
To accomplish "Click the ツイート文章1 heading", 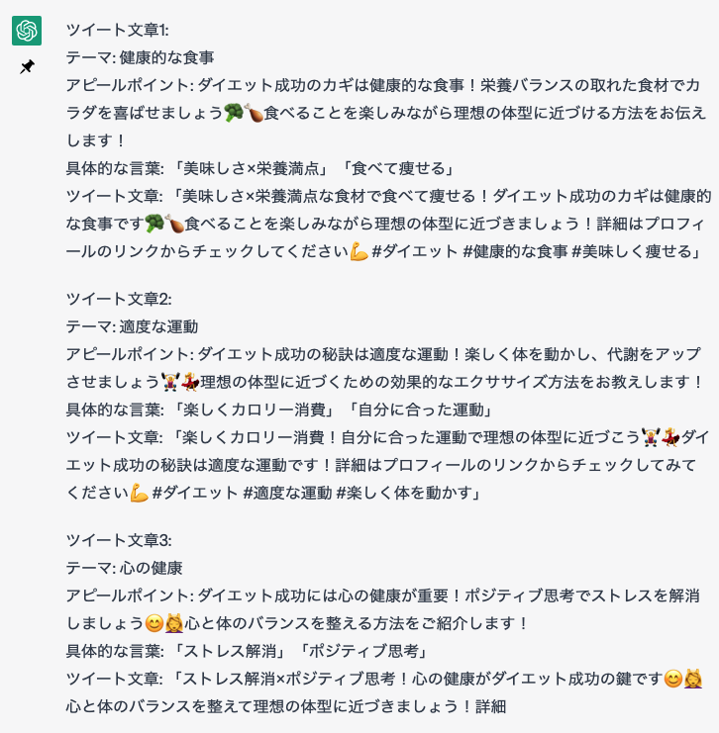I will coord(117,30).
